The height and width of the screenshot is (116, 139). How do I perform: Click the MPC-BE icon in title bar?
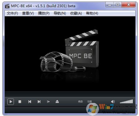[x=7, y=6]
